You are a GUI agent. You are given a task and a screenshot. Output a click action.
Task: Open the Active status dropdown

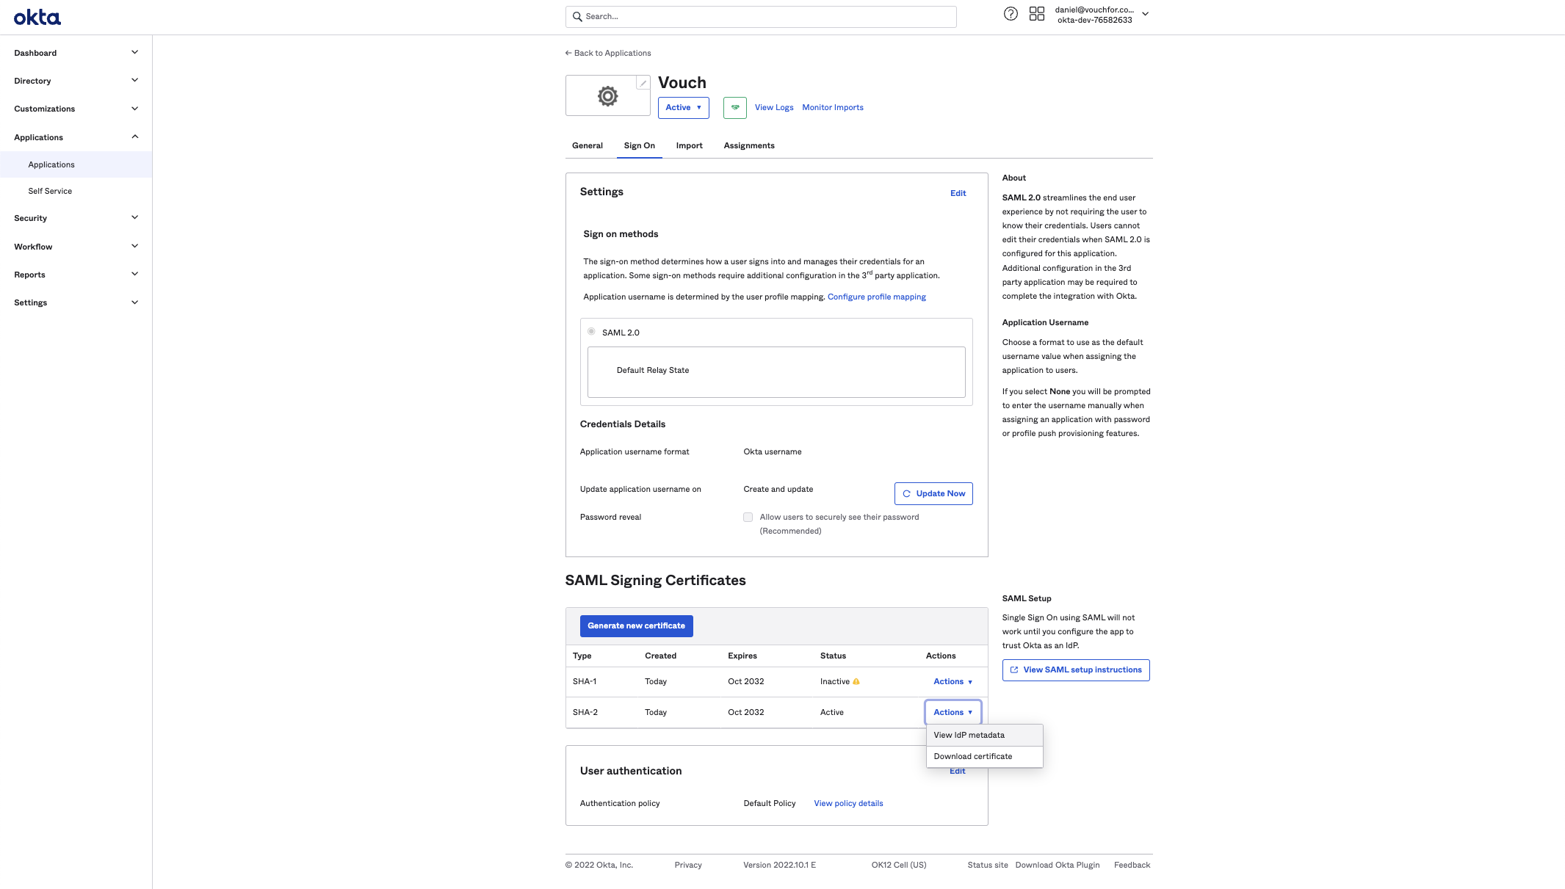683,107
